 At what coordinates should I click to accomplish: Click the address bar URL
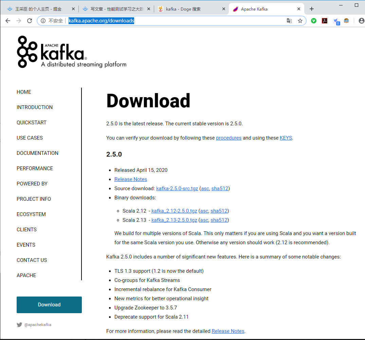101,21
